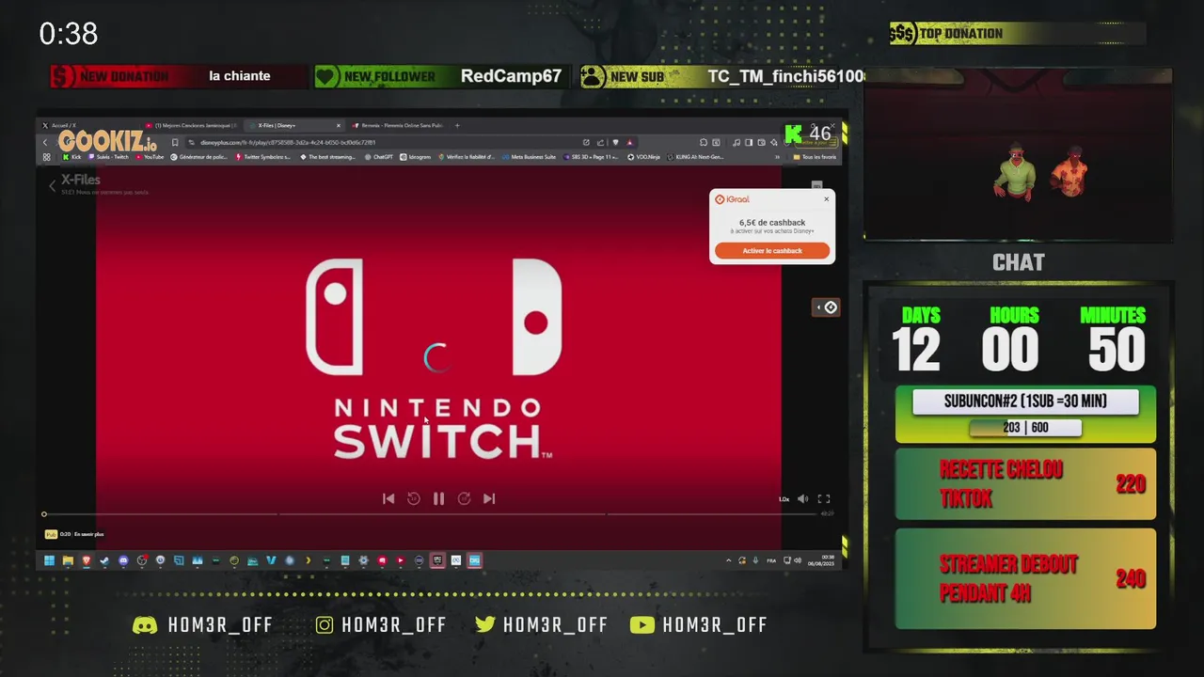Open the Ideogram bookmark
The image size is (1204, 677).
click(x=415, y=157)
